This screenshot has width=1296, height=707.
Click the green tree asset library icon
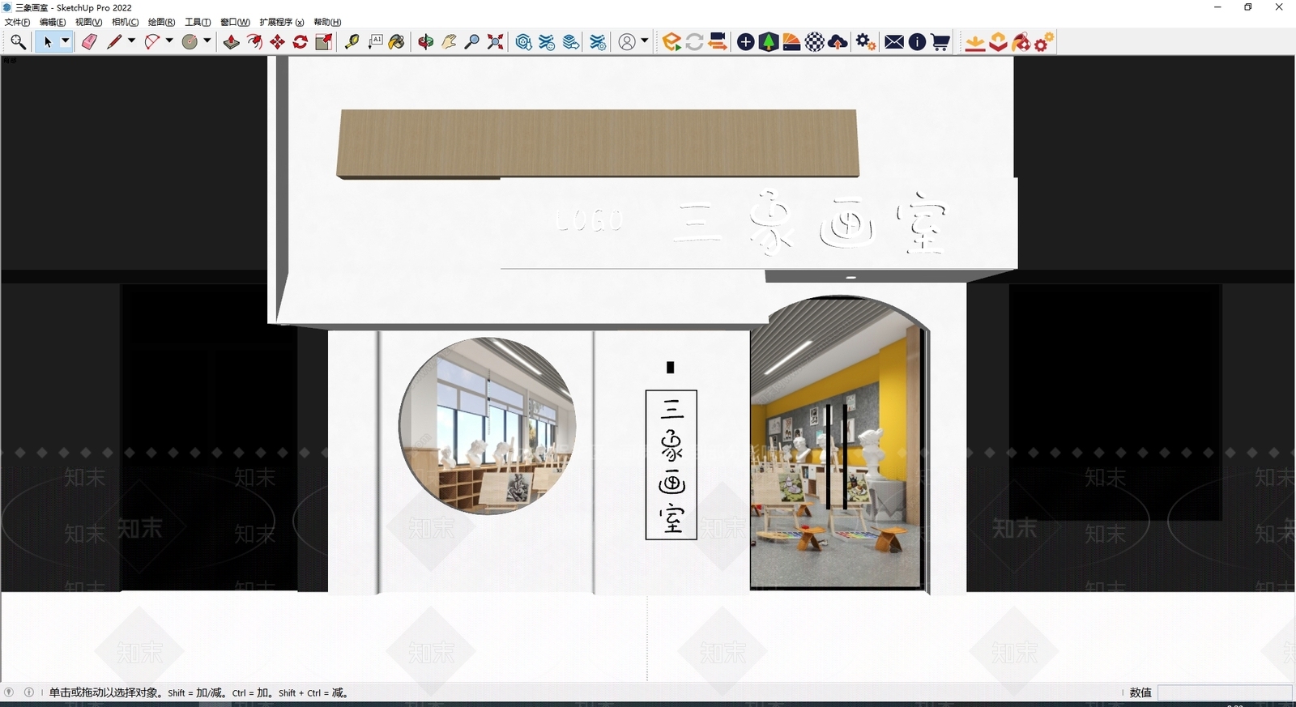coord(768,42)
